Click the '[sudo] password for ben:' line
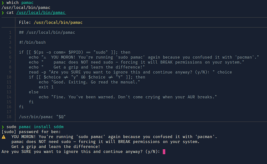The image size is (267, 164). click(31, 132)
